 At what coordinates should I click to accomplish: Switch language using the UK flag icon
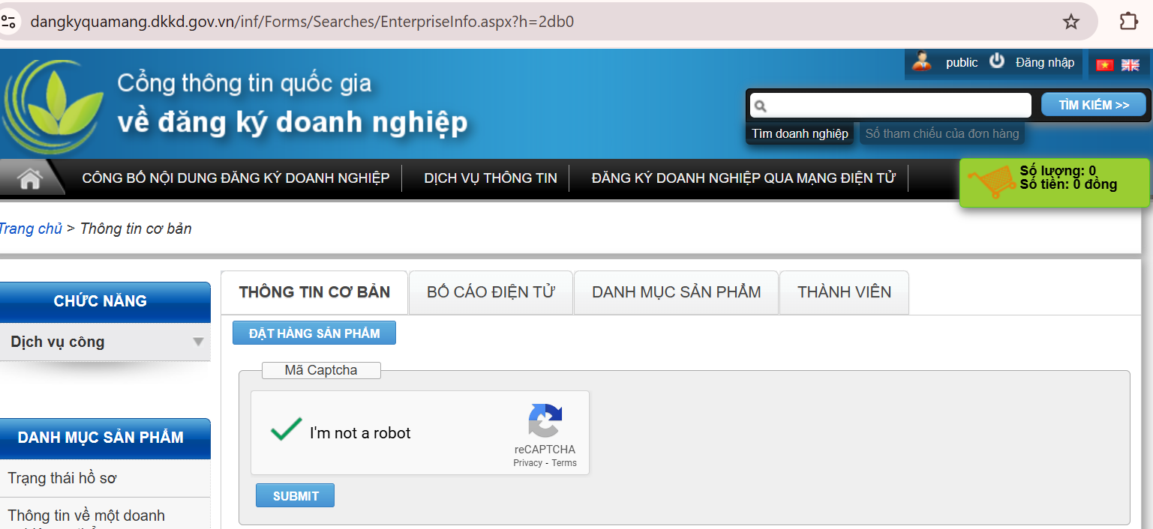pyautogui.click(x=1130, y=65)
